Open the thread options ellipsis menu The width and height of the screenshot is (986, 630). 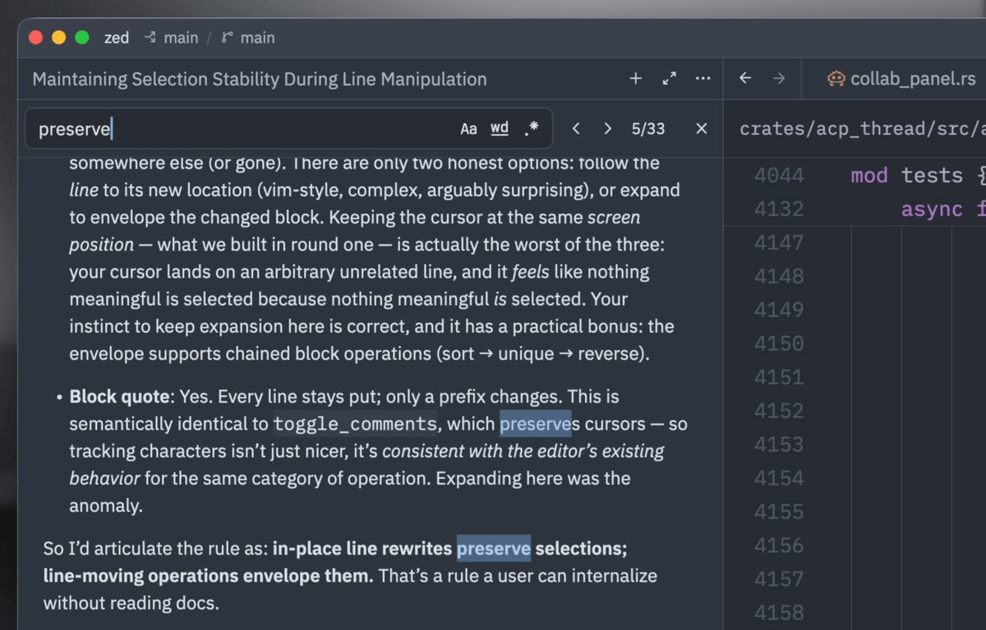[703, 79]
